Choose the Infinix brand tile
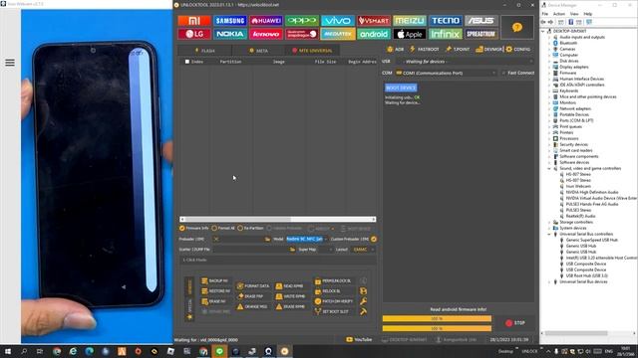 [x=446, y=34]
